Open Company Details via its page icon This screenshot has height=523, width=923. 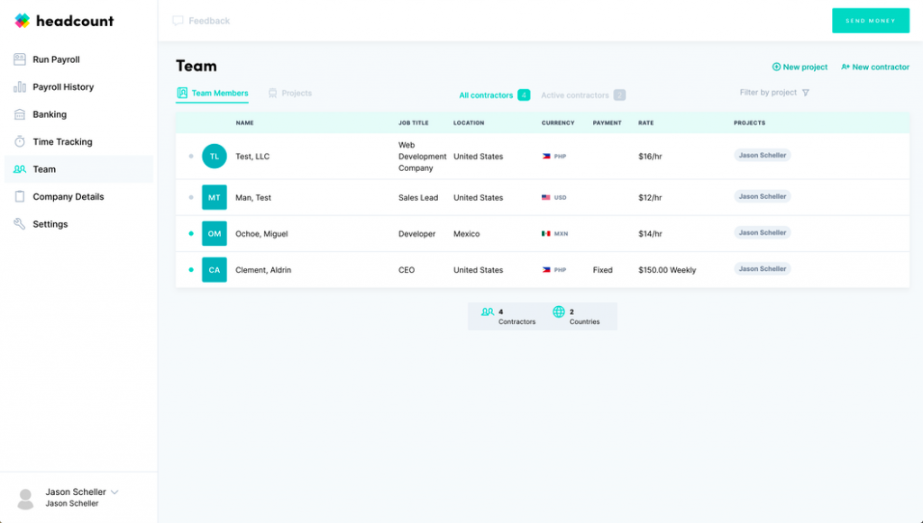coord(20,196)
